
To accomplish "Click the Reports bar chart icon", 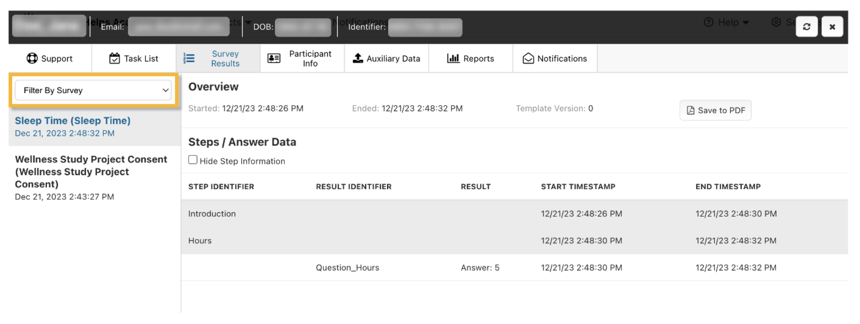I will (453, 58).
